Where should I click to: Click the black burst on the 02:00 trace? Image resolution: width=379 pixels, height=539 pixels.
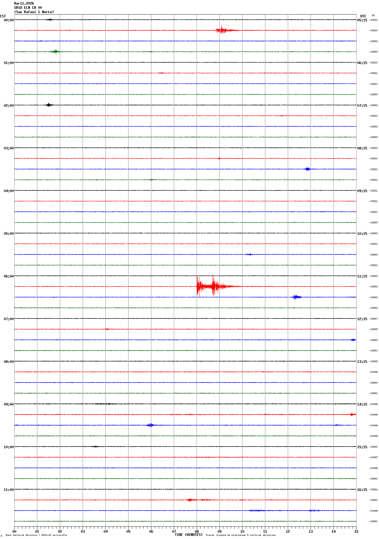tap(49, 105)
